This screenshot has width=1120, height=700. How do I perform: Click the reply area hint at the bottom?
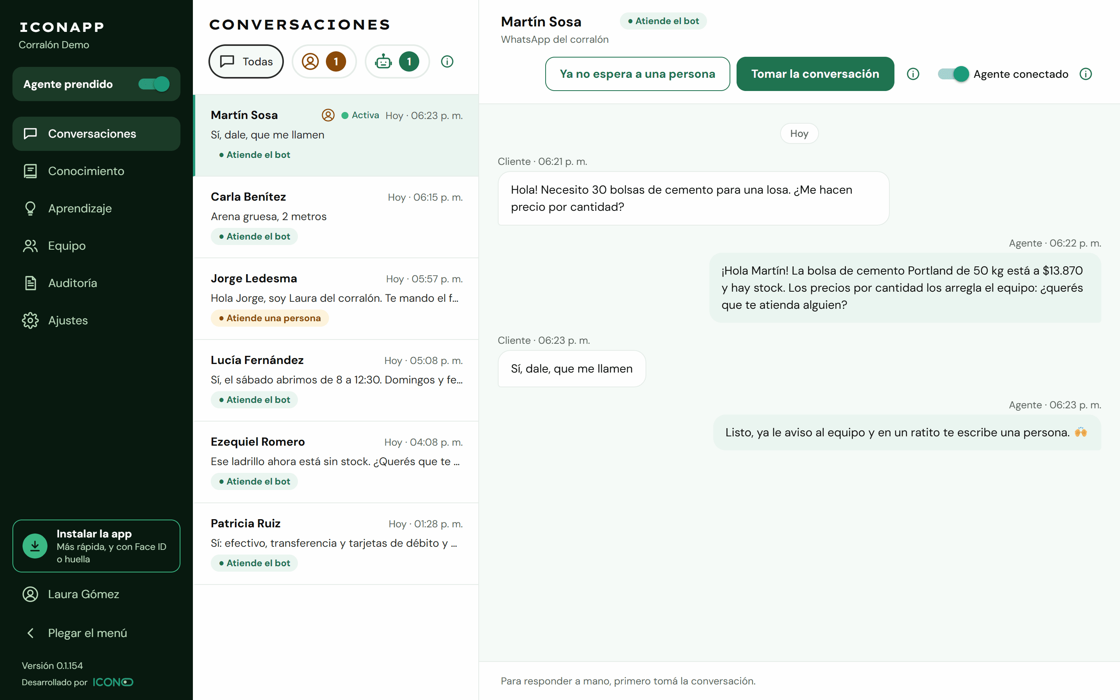pos(628,681)
